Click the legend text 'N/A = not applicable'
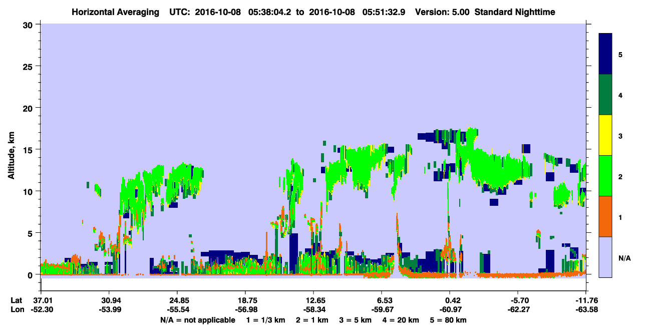 tap(197, 320)
